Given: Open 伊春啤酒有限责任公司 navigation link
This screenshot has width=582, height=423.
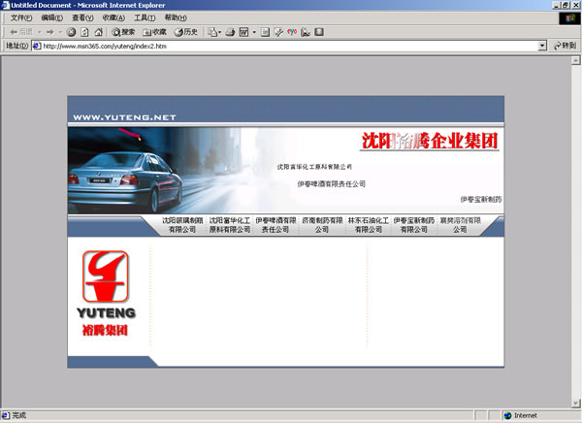Looking at the screenshot, I should 275,225.
